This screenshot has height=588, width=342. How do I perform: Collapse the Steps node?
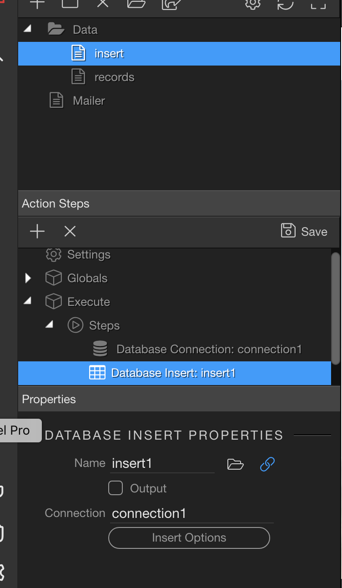click(x=50, y=324)
